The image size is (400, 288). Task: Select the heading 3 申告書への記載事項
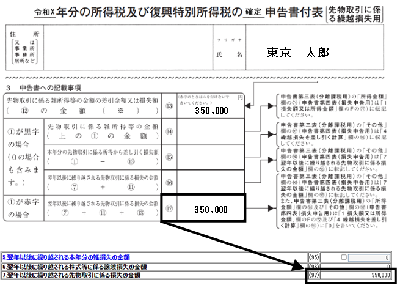[43, 88]
